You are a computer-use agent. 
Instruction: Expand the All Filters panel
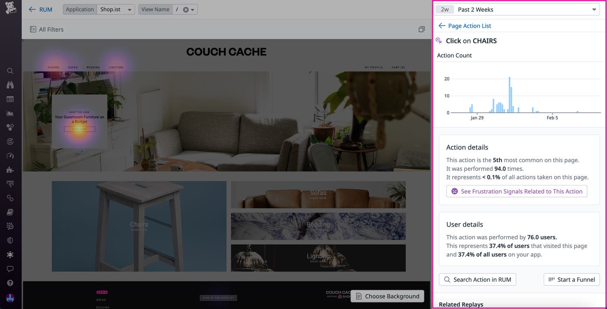47,29
